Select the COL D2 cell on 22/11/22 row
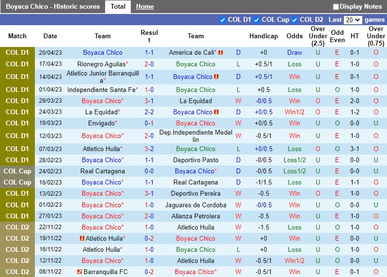Viewport: 387px width, 277px height. pyautogui.click(x=17, y=227)
